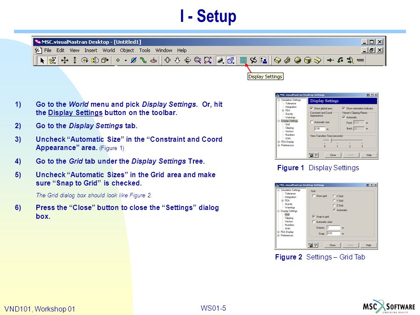Image resolution: width=420 pixels, height=315 pixels.
Task: Click the satellite-dish icon beside the grid button
Action: coord(253,60)
